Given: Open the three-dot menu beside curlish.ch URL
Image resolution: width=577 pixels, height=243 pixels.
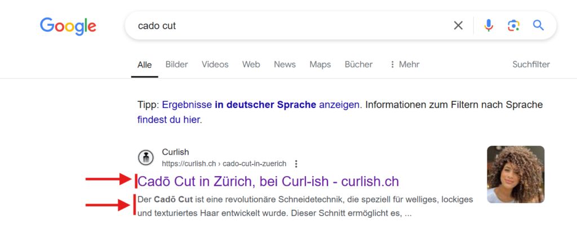Looking at the screenshot, I should (296, 164).
